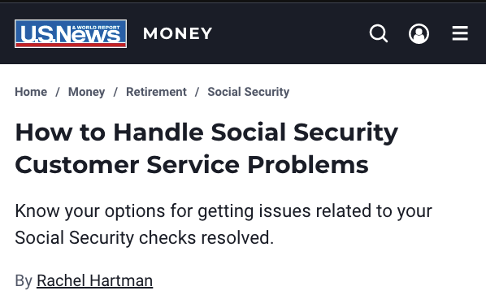Click the red stripe under the U.S. News logo
The width and height of the screenshot is (486, 295).
(71, 45)
